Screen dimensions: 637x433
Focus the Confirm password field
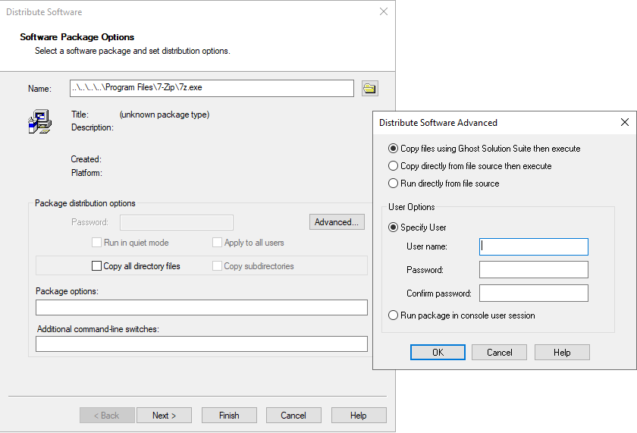534,293
